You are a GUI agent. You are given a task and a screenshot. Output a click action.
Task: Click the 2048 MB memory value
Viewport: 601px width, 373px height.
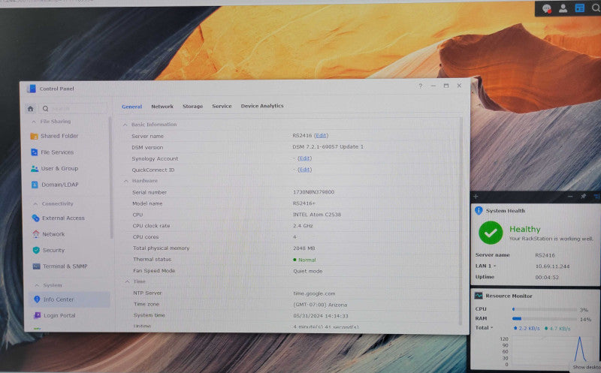(304, 248)
